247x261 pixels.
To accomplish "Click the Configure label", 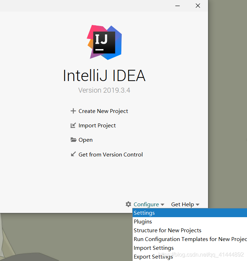I will point(146,205).
